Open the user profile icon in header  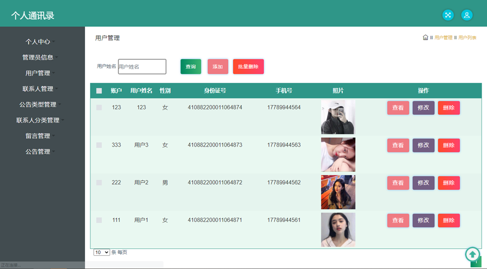pyautogui.click(x=467, y=15)
